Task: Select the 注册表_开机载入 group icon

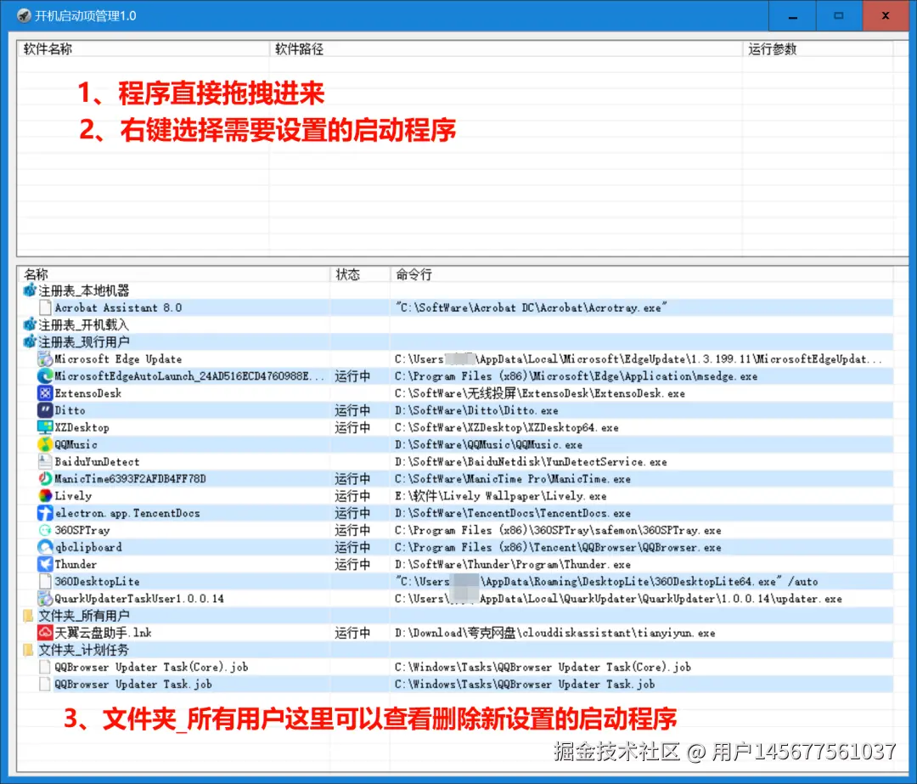Action: tap(29, 324)
